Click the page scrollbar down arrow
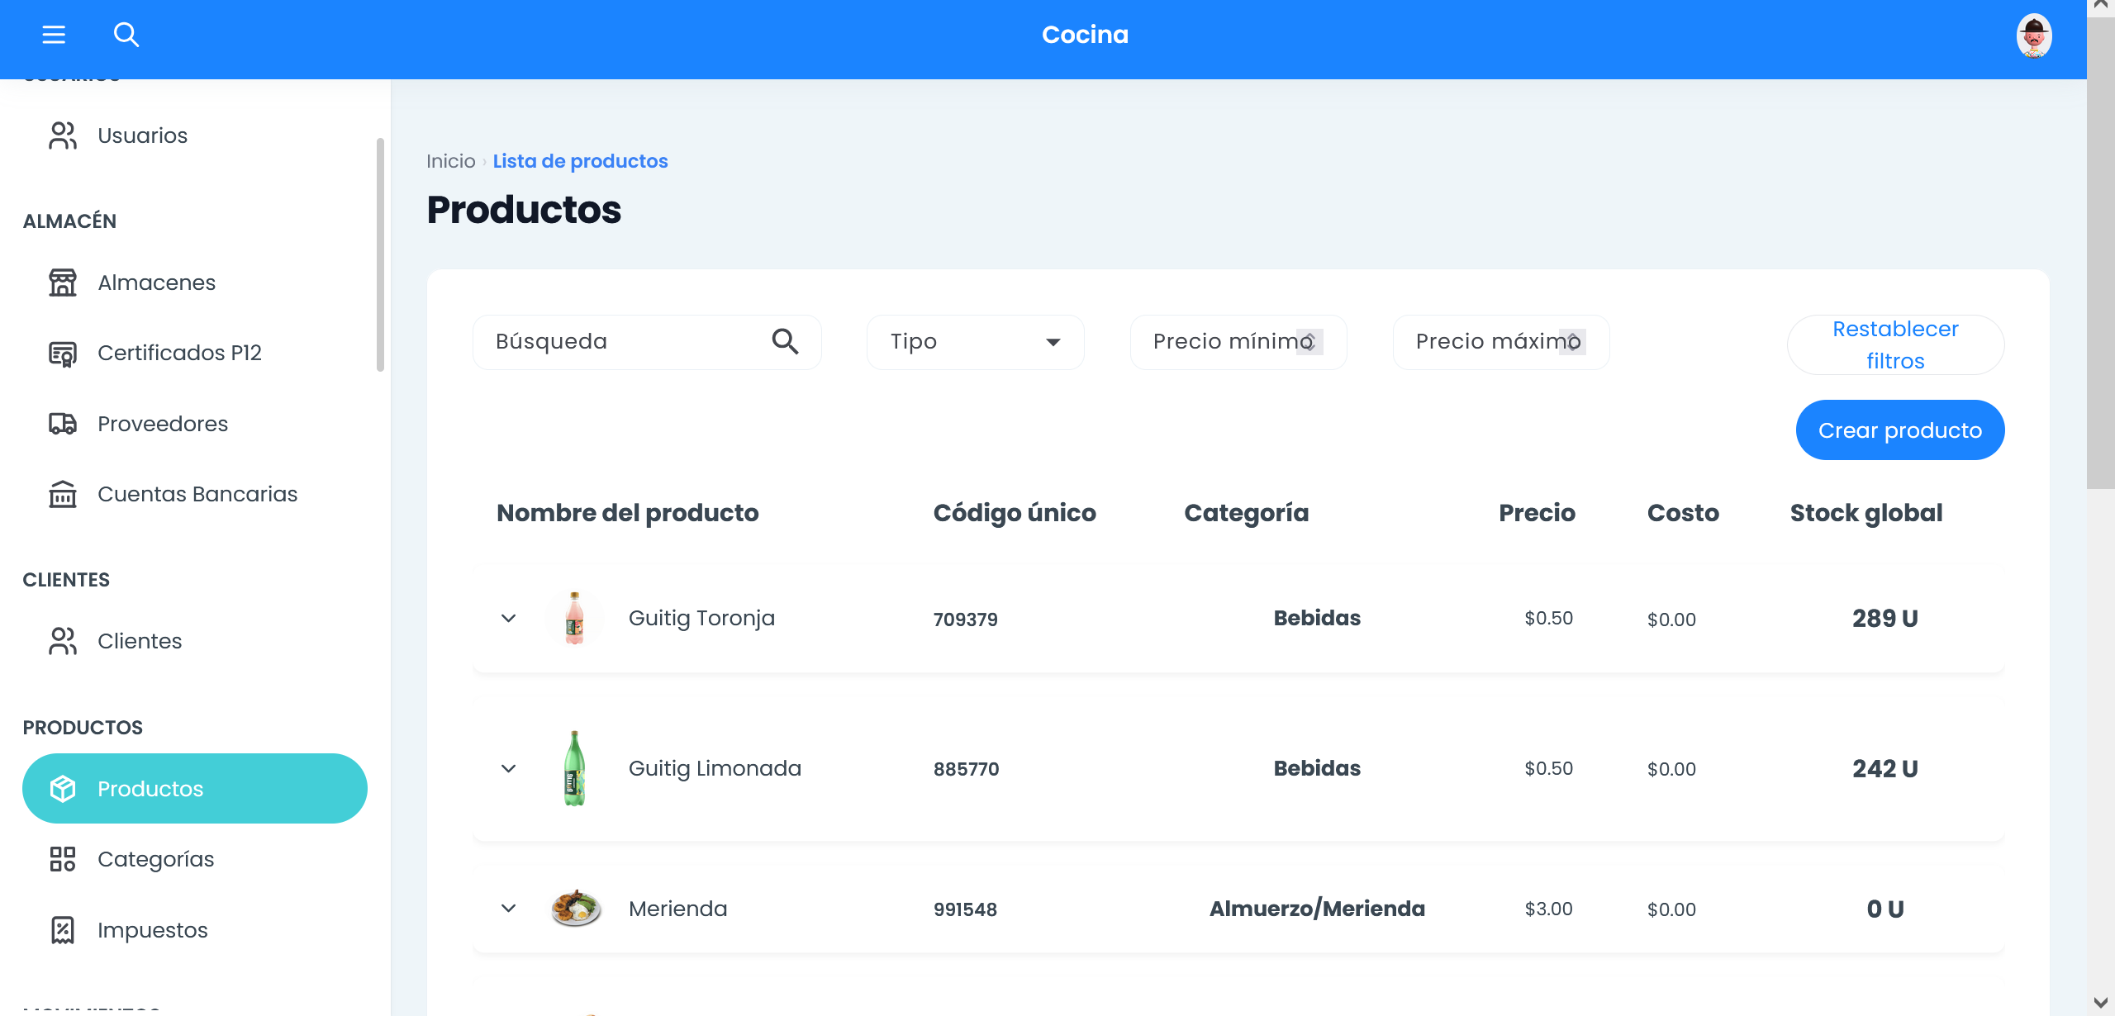The height and width of the screenshot is (1016, 2115). [x=2100, y=1003]
